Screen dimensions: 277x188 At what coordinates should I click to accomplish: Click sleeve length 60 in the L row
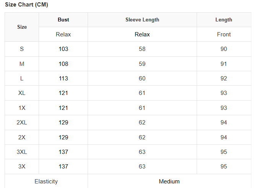pos(142,78)
